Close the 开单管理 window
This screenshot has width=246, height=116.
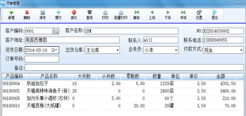tap(240, 2)
